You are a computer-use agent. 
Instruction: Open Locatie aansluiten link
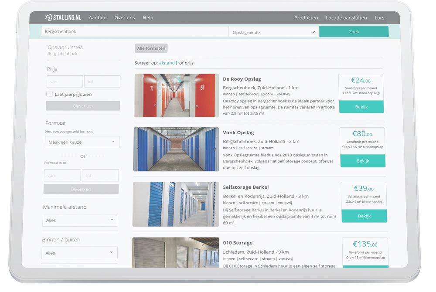click(346, 18)
